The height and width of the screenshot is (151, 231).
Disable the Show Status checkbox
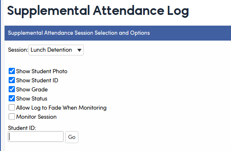click(x=12, y=98)
